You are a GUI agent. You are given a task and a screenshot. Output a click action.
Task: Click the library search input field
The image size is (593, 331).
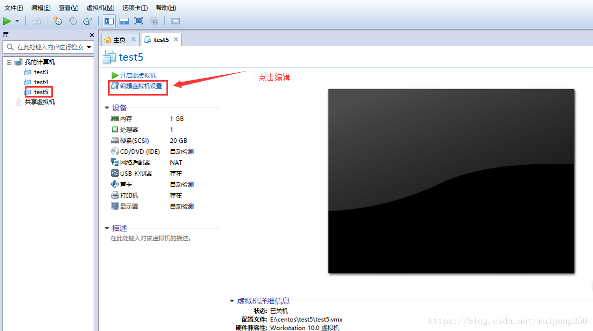coord(48,47)
